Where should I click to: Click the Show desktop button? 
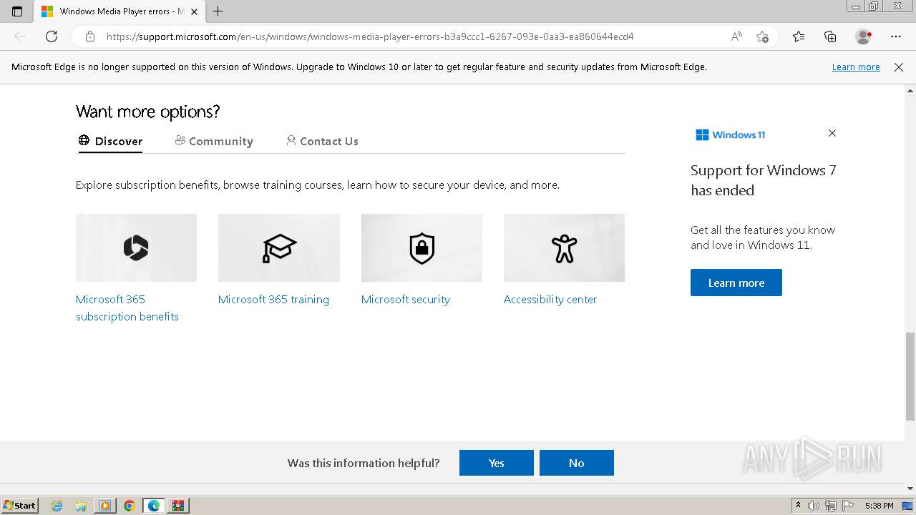(907, 506)
